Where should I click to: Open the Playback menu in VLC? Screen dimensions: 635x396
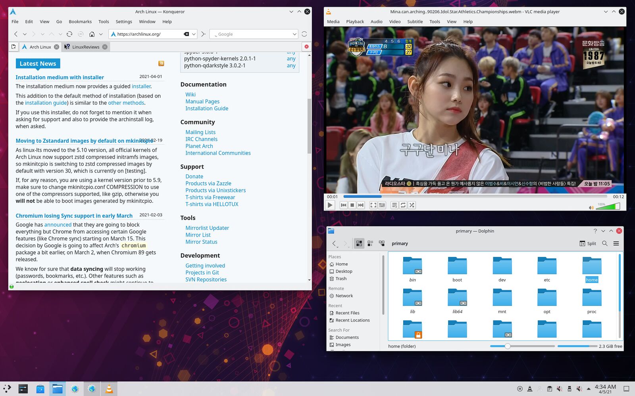click(x=355, y=21)
